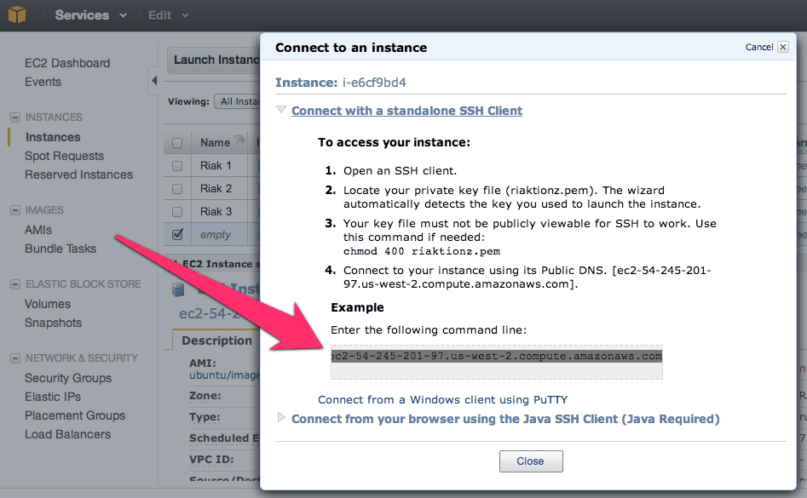Open EC2 Dashboard in sidebar
The height and width of the screenshot is (498, 807).
point(67,63)
